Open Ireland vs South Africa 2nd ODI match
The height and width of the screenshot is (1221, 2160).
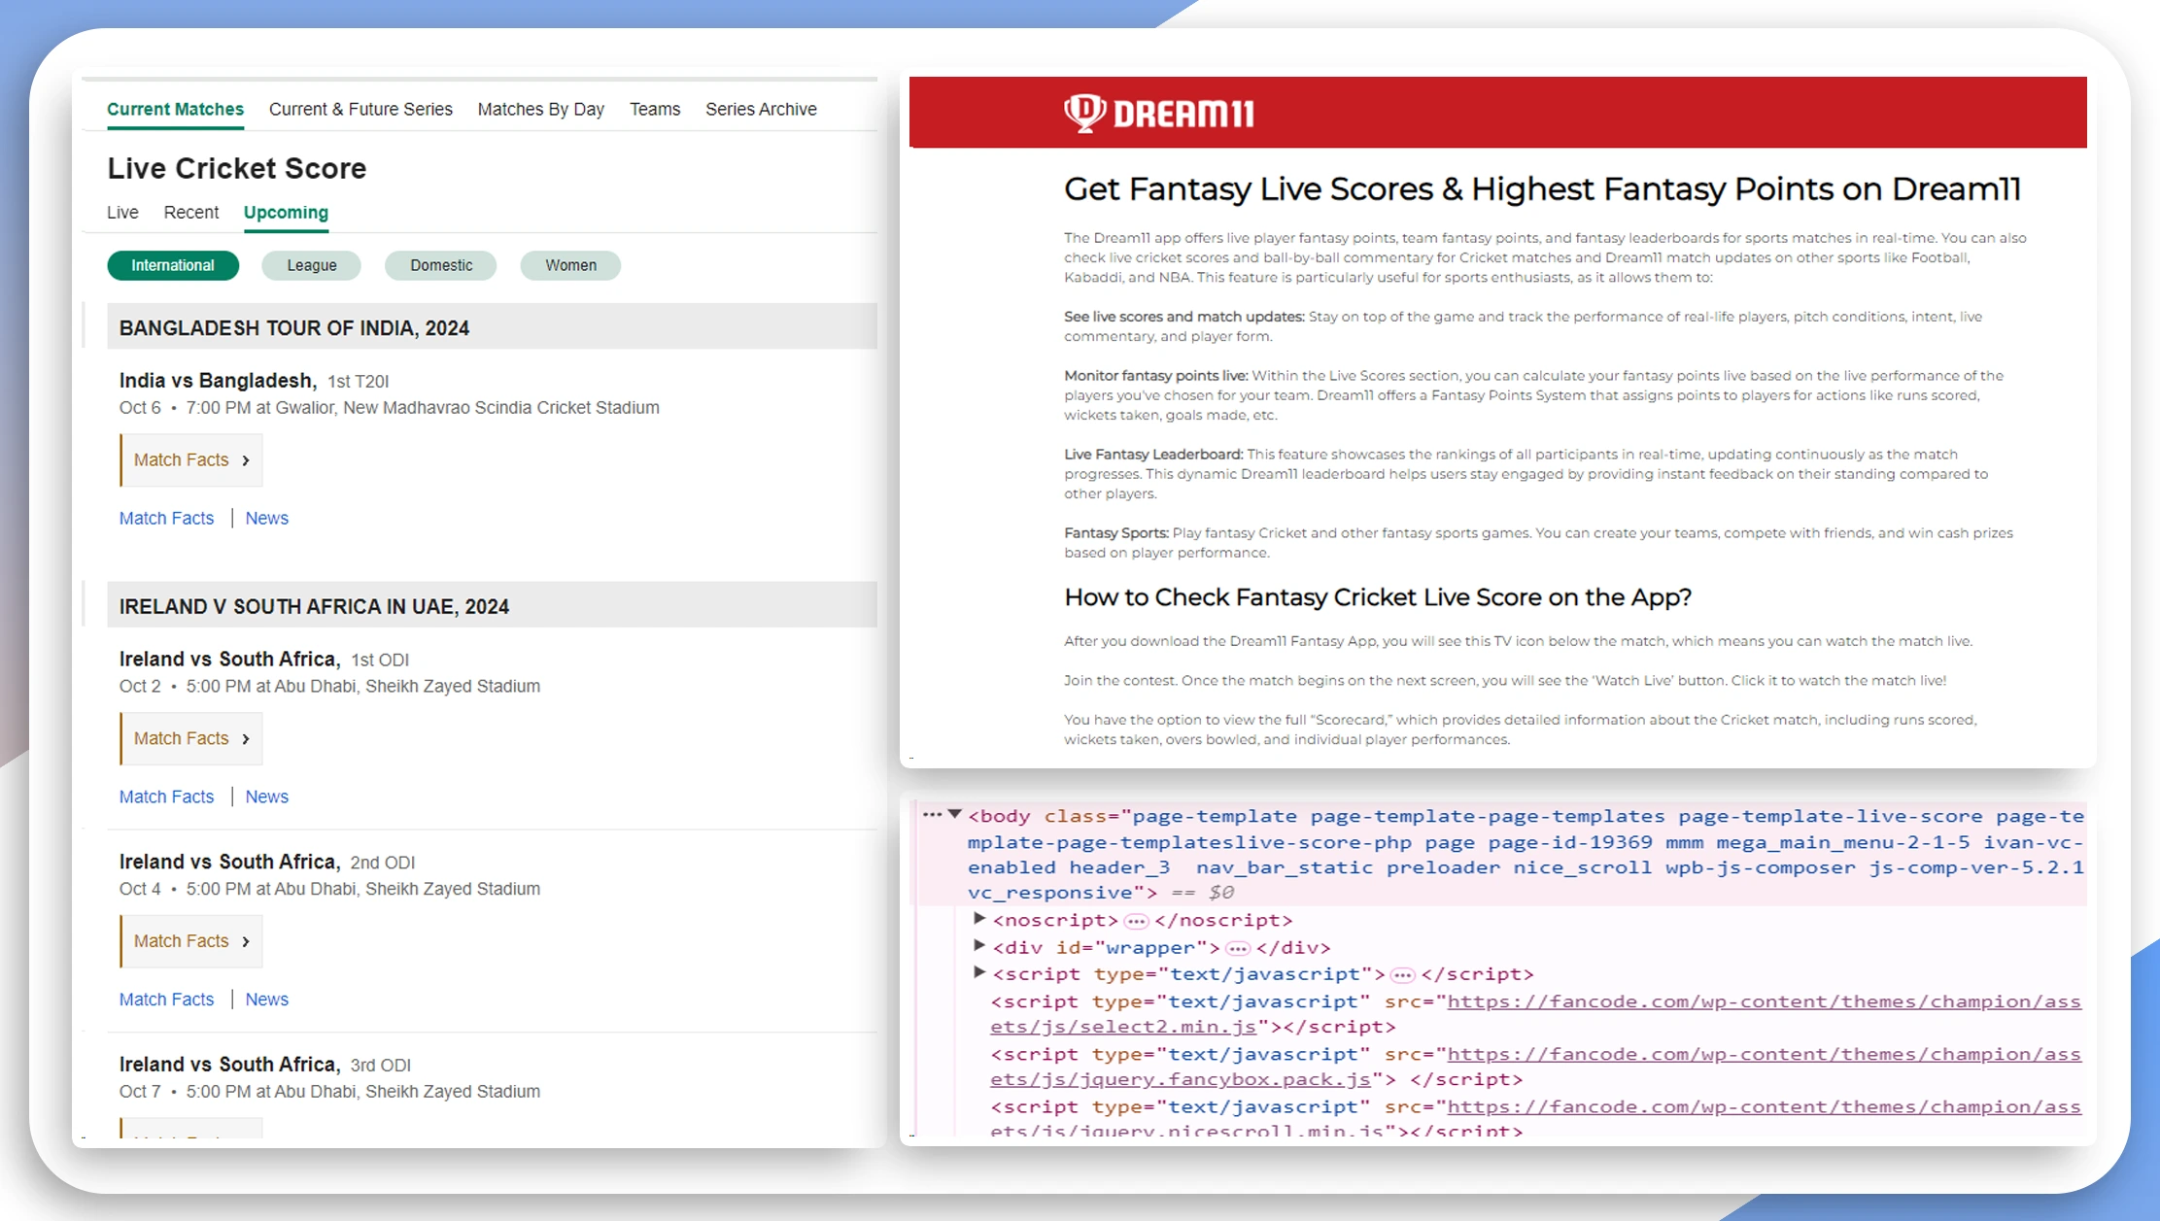267,863
